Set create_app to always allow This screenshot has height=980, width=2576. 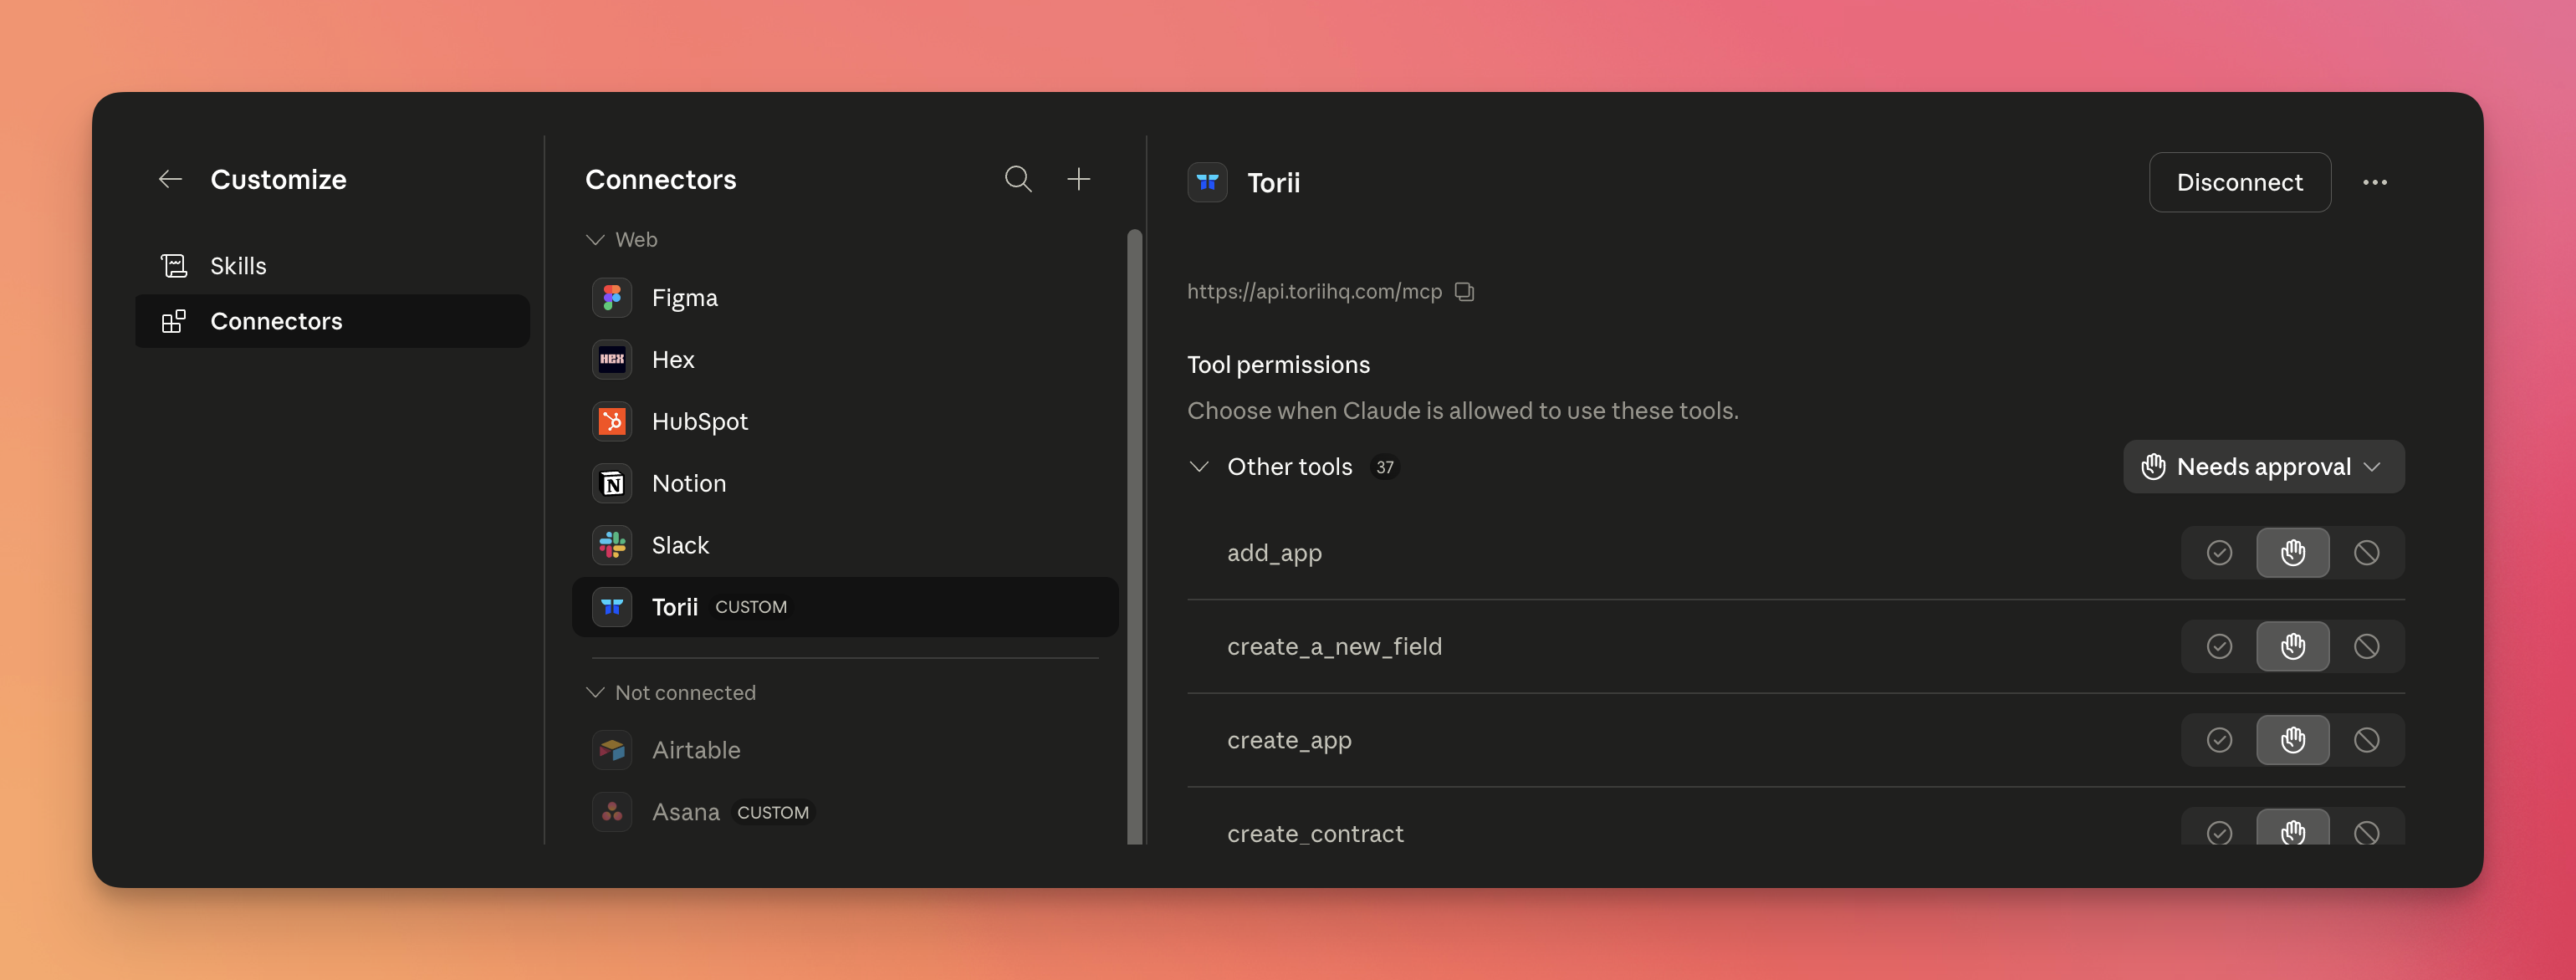pyautogui.click(x=2219, y=740)
